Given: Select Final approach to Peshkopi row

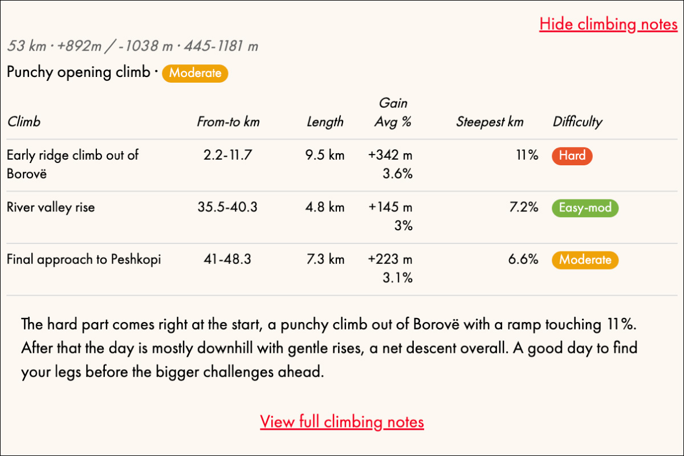Looking at the screenshot, I should [342, 269].
